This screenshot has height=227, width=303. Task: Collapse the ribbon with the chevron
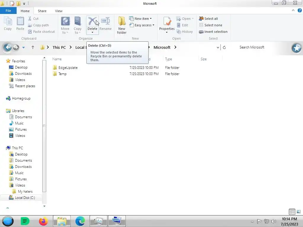(x=293, y=10)
